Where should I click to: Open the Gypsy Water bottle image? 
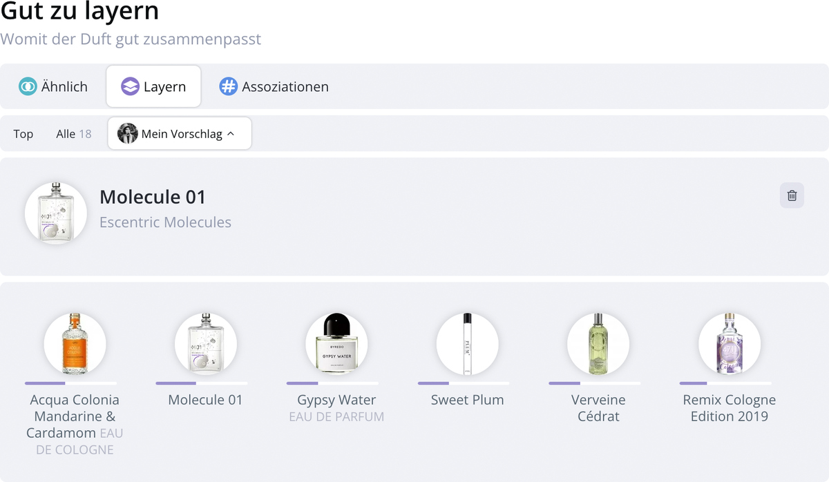[336, 344]
